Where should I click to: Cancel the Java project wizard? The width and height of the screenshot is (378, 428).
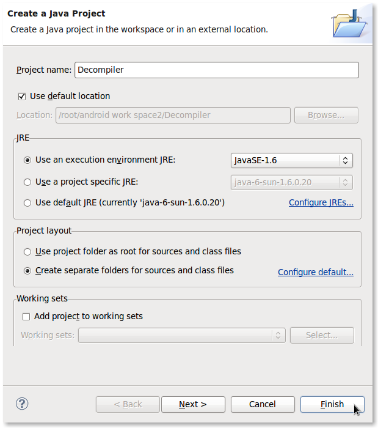click(262, 404)
